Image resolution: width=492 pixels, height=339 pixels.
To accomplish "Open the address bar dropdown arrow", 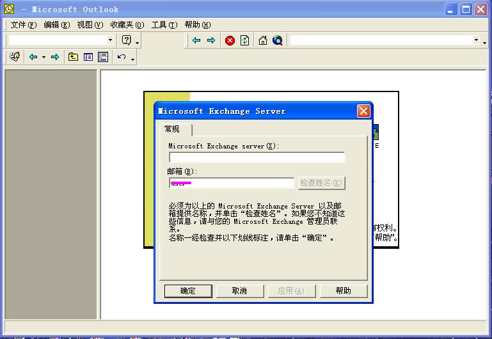I will click(x=476, y=40).
